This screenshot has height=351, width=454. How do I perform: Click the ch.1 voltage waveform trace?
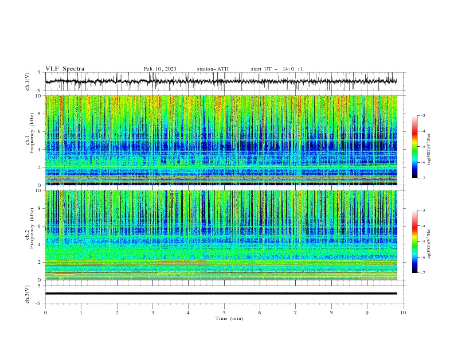(221, 81)
